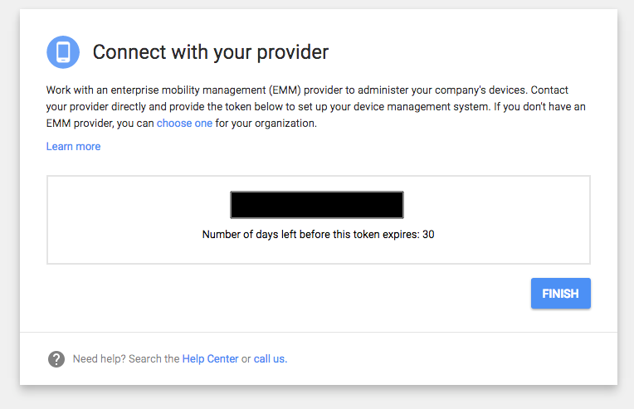Viewport: 634px width, 409px height.
Task: Click the "Need help? Search the" text
Action: pos(126,359)
